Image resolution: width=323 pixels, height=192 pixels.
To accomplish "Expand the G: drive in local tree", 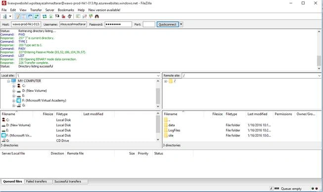I will tap(13, 106).
